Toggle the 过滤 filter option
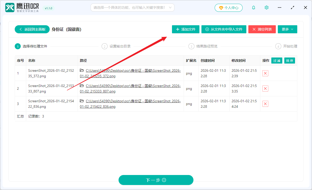 [x=277, y=60]
